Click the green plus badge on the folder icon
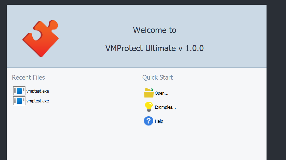This screenshot has height=160, width=286. pyautogui.click(x=152, y=90)
